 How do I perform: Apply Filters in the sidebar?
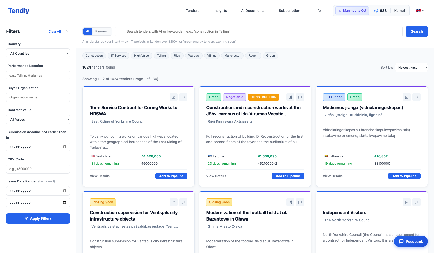pos(38,218)
